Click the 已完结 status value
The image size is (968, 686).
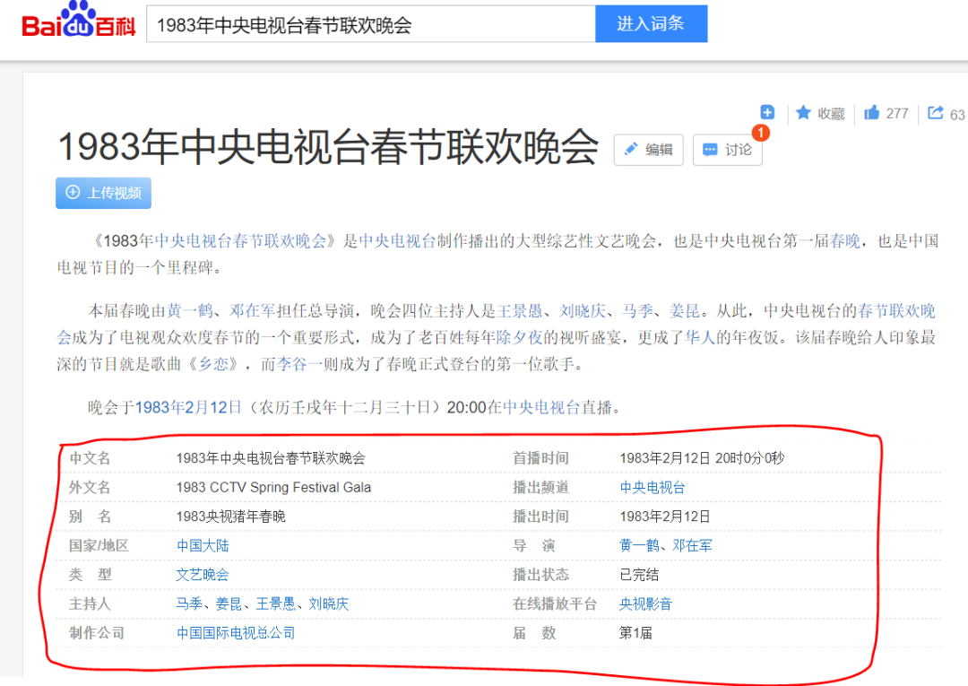coord(639,575)
